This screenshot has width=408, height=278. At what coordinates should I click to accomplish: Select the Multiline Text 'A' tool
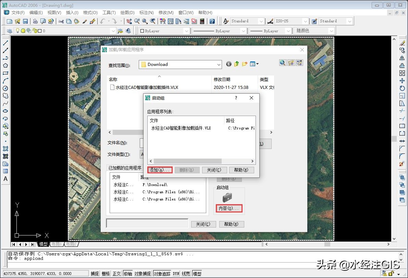[x=5, y=179]
